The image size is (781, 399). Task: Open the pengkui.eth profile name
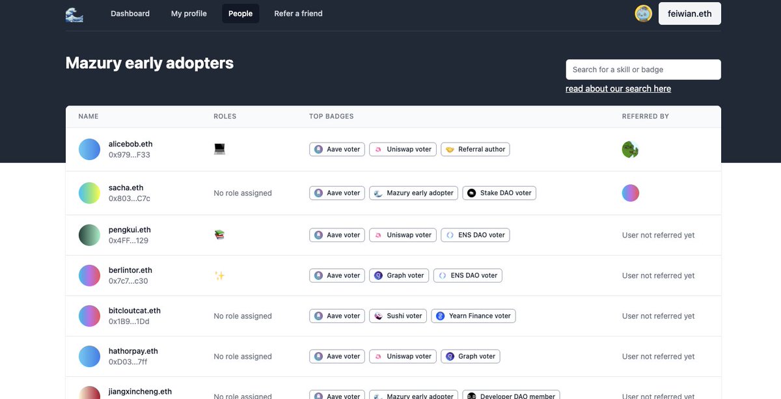pyautogui.click(x=130, y=230)
